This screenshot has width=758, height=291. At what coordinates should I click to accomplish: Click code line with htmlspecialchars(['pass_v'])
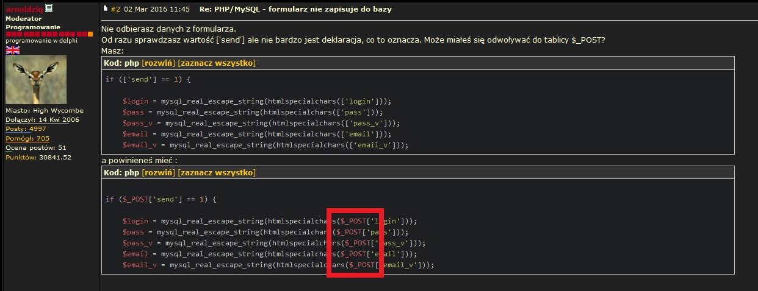(x=261, y=123)
